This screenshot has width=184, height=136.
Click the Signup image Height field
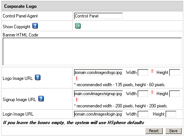pos(175,94)
